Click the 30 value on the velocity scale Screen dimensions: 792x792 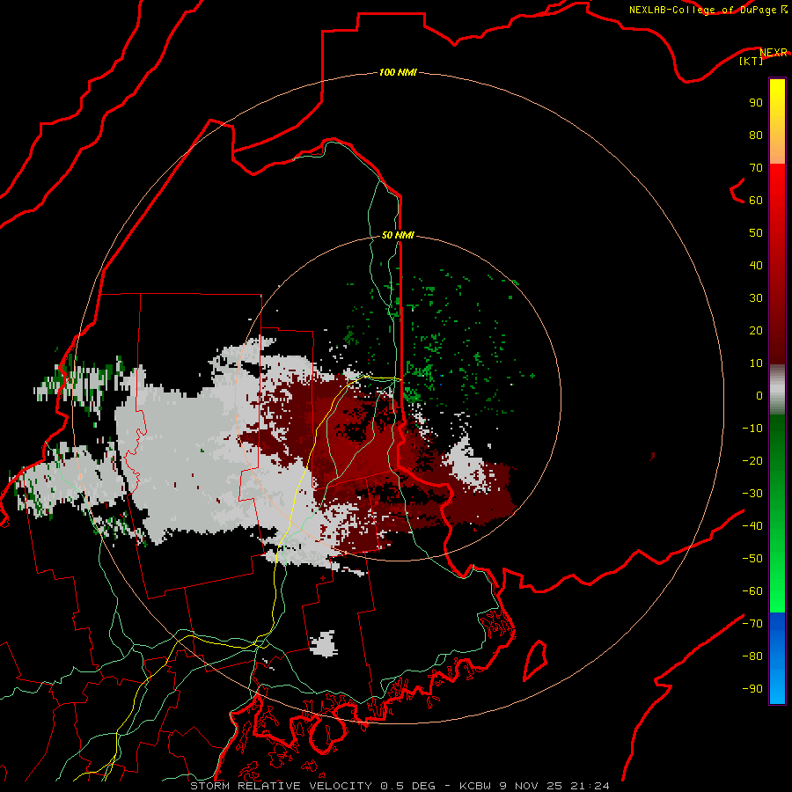pos(756,298)
